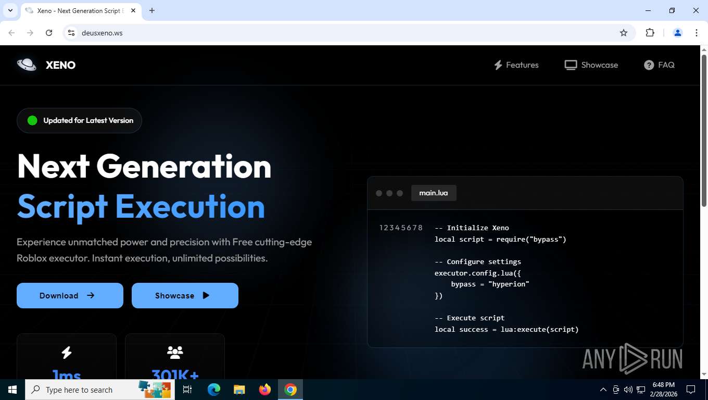Open Chrome three-dot menu

(697, 33)
